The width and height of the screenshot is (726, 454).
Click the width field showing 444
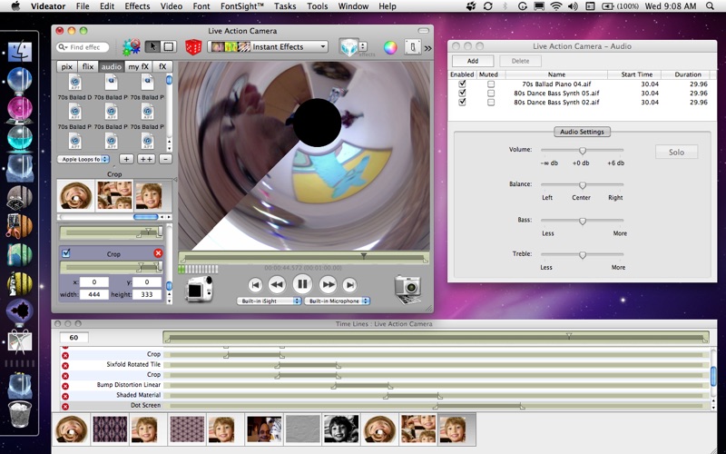(94, 294)
